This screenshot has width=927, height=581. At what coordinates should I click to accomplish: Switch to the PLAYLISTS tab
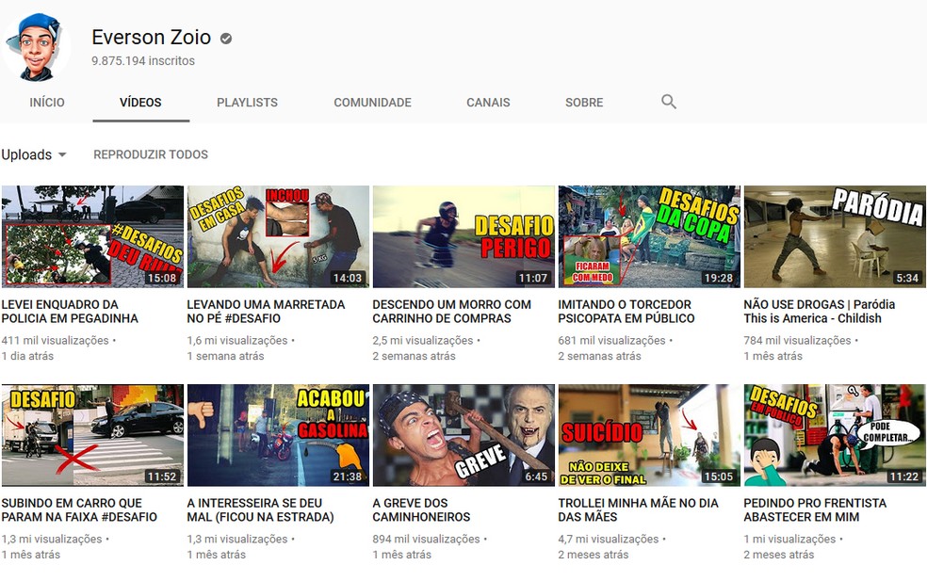tap(247, 102)
